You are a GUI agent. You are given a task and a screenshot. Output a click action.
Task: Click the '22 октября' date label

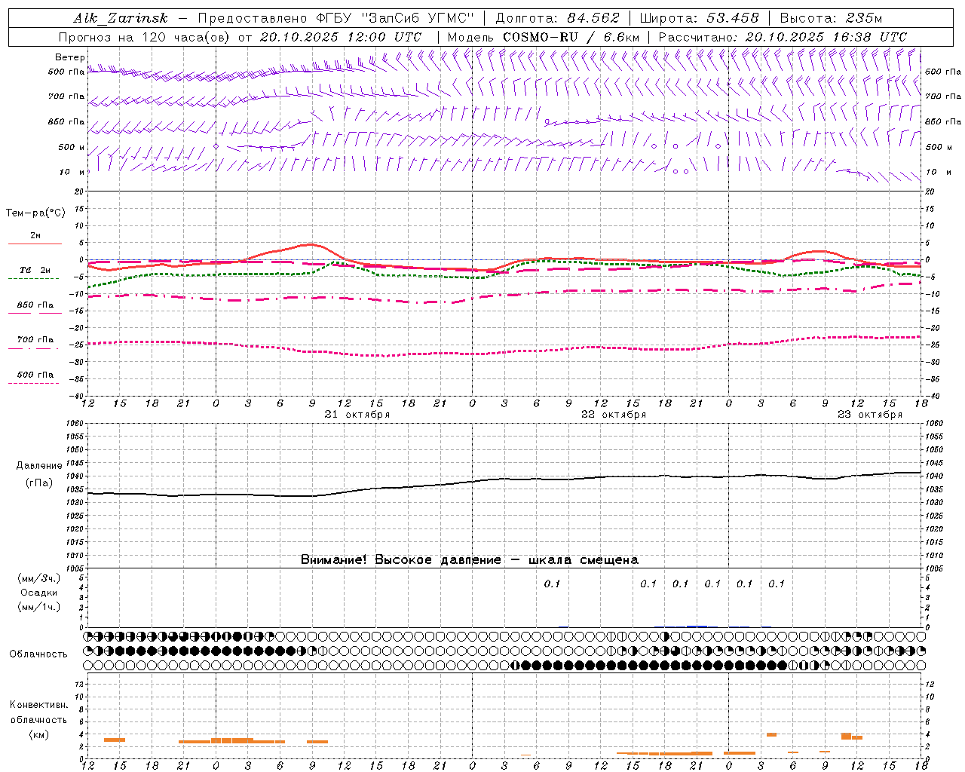coord(614,415)
